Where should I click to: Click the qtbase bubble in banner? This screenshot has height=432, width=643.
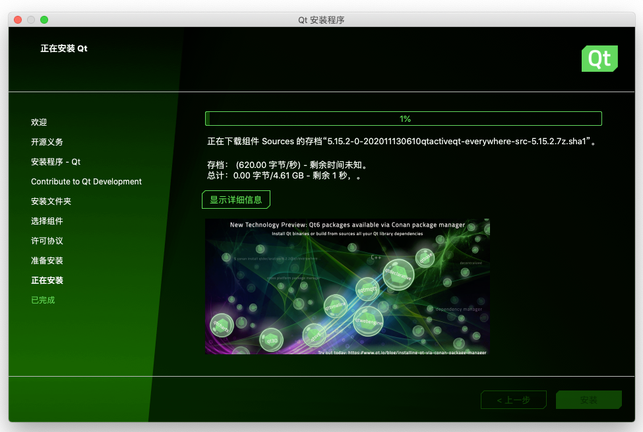click(425, 258)
